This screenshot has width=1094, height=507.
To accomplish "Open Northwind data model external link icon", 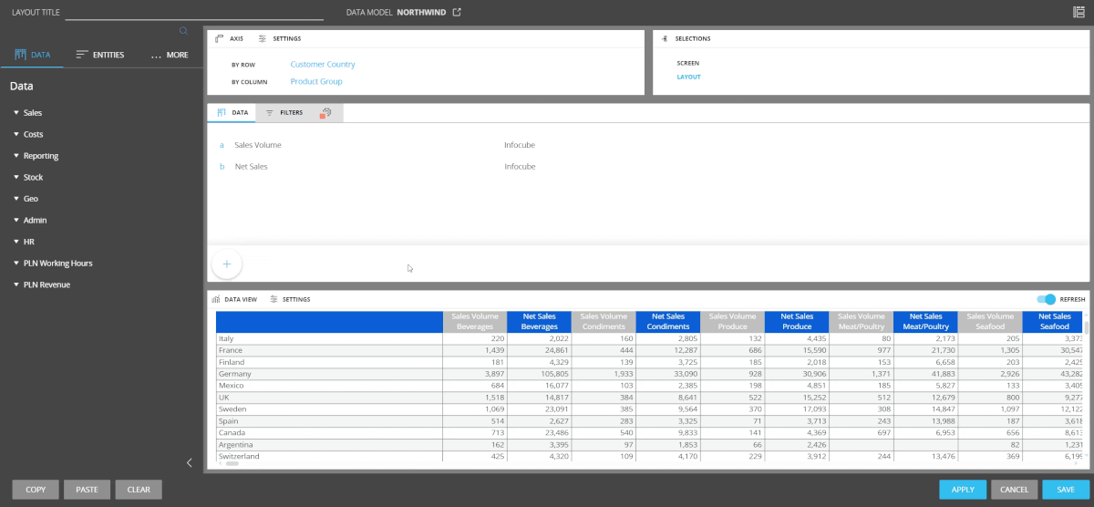I will (458, 12).
